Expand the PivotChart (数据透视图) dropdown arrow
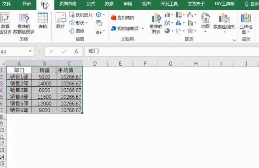The width and height of the screenshot is (259, 168). [225, 32]
